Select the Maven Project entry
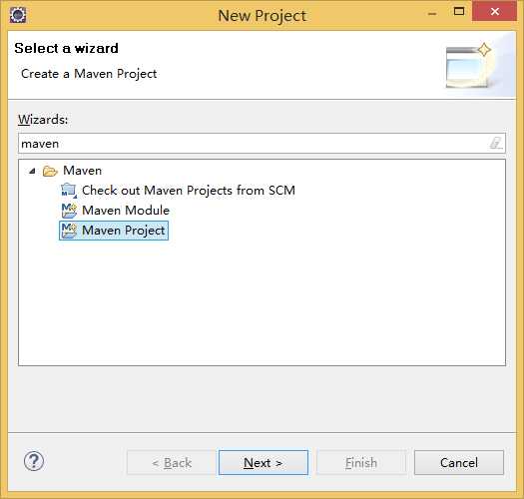 124,231
